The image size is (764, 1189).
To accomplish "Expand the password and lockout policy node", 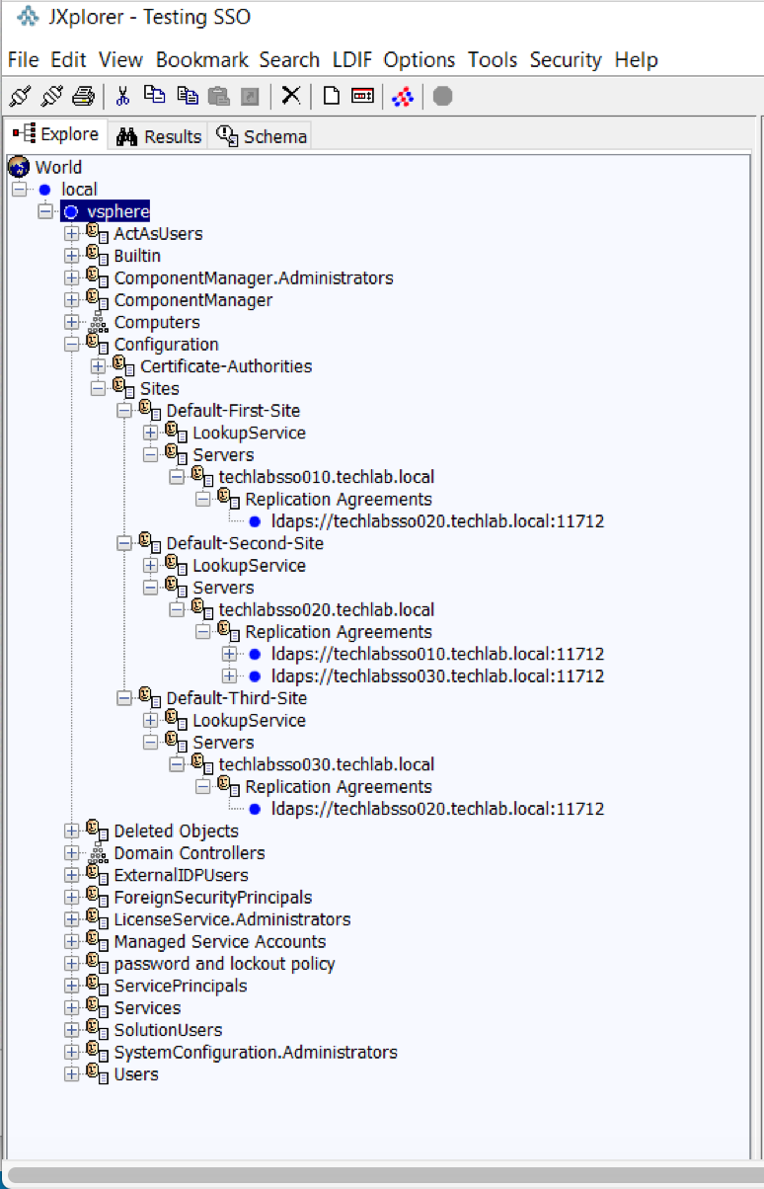I will [72, 964].
